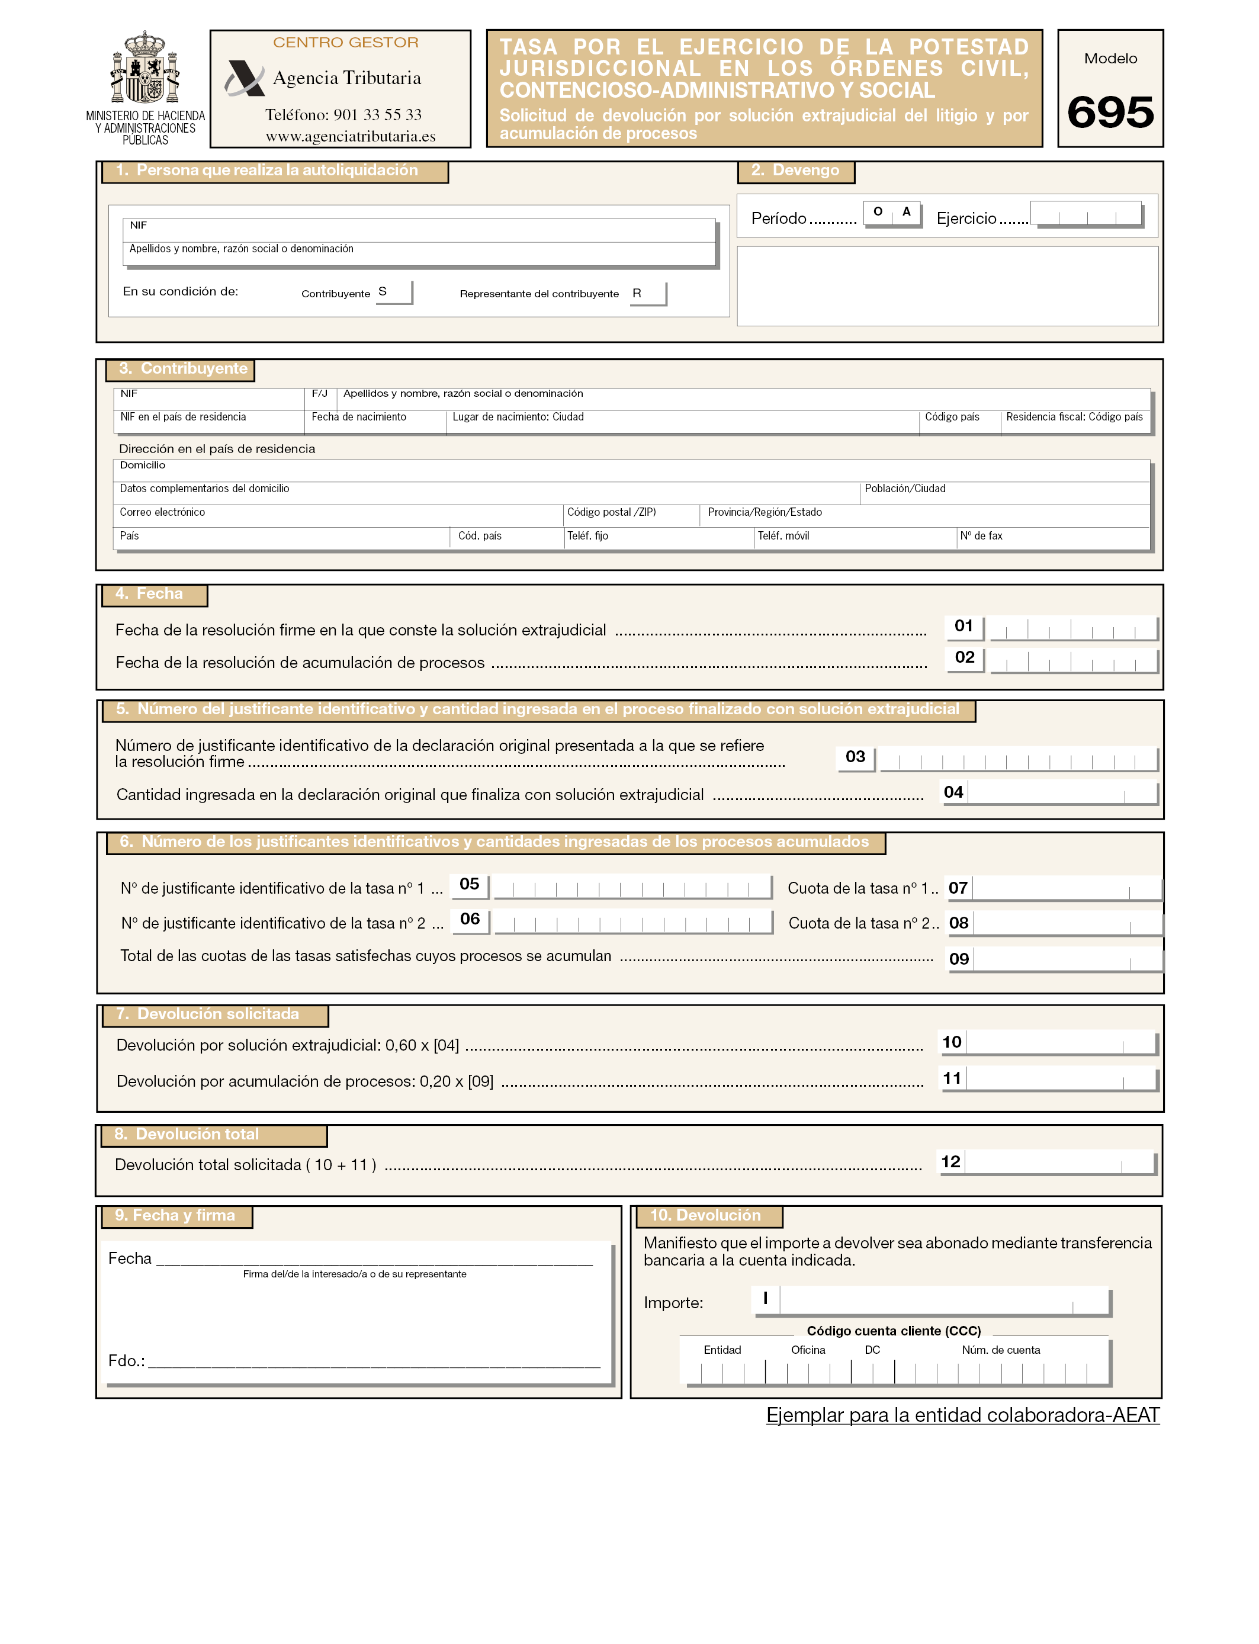Image resolution: width=1259 pixels, height=1644 pixels.
Task: Click the Teléfono: 901 33 55 33 text
Action: [x=343, y=115]
